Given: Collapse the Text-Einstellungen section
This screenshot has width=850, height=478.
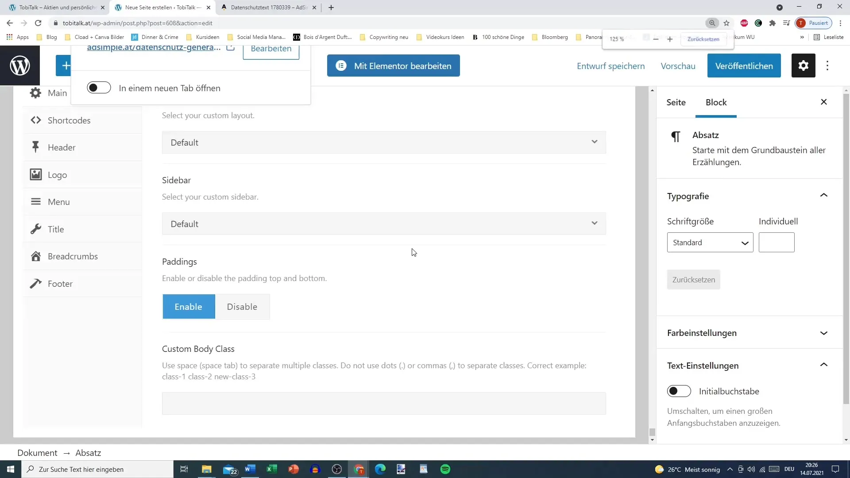Looking at the screenshot, I should tap(824, 365).
